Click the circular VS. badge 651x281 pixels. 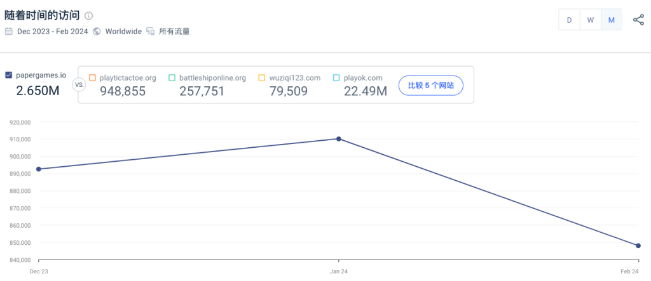point(78,85)
